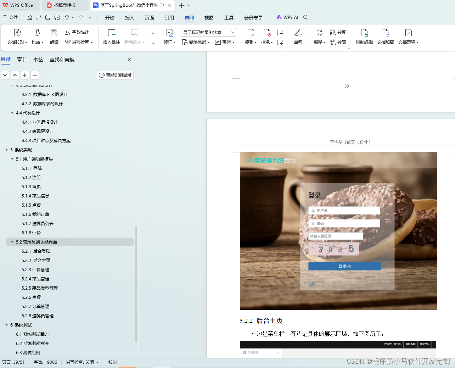Screen dimensions: 455x368
Task: Insert a comment using 插入批注
Action: [111, 35]
